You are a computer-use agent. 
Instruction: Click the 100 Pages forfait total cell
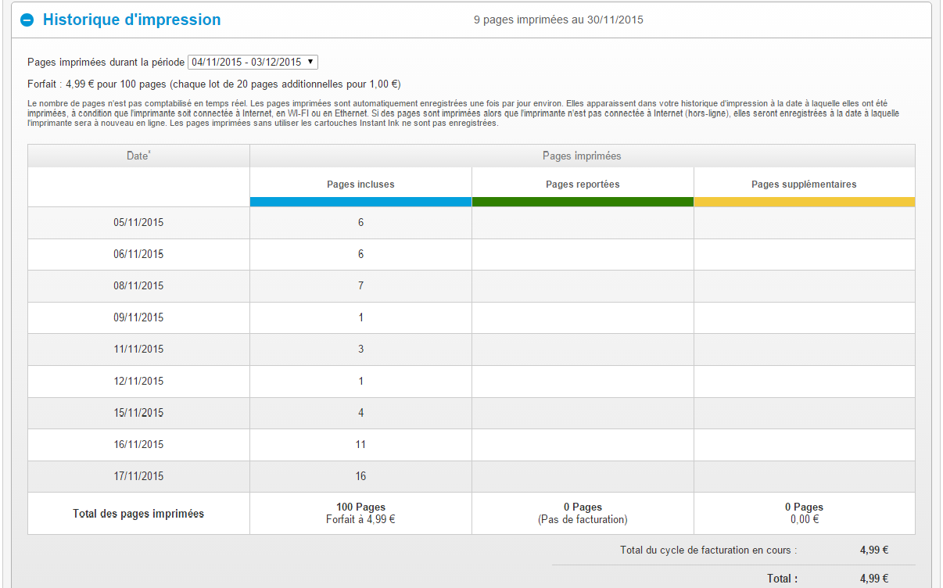360,513
